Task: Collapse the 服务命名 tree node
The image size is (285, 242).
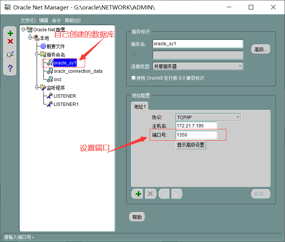Action: click(x=37, y=54)
